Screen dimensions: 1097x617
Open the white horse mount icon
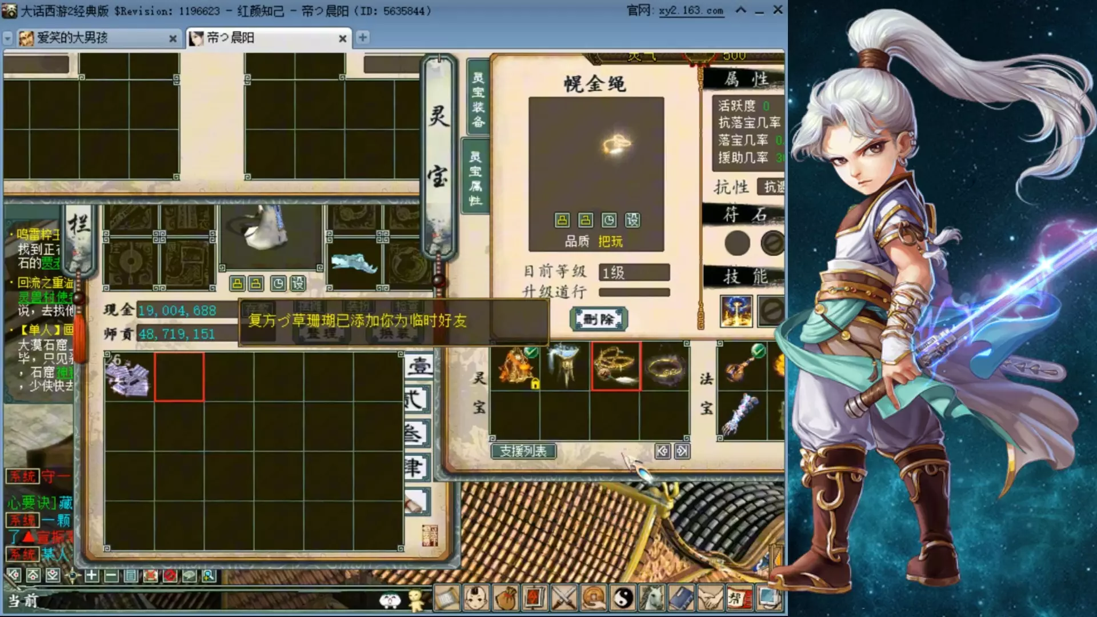click(652, 598)
